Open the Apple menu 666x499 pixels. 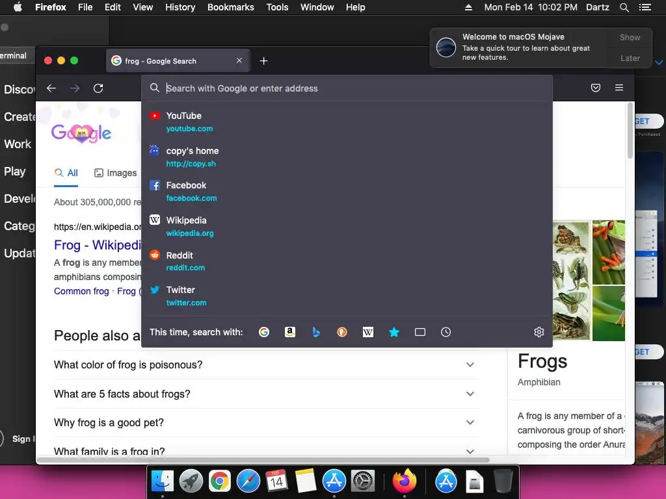(18, 7)
